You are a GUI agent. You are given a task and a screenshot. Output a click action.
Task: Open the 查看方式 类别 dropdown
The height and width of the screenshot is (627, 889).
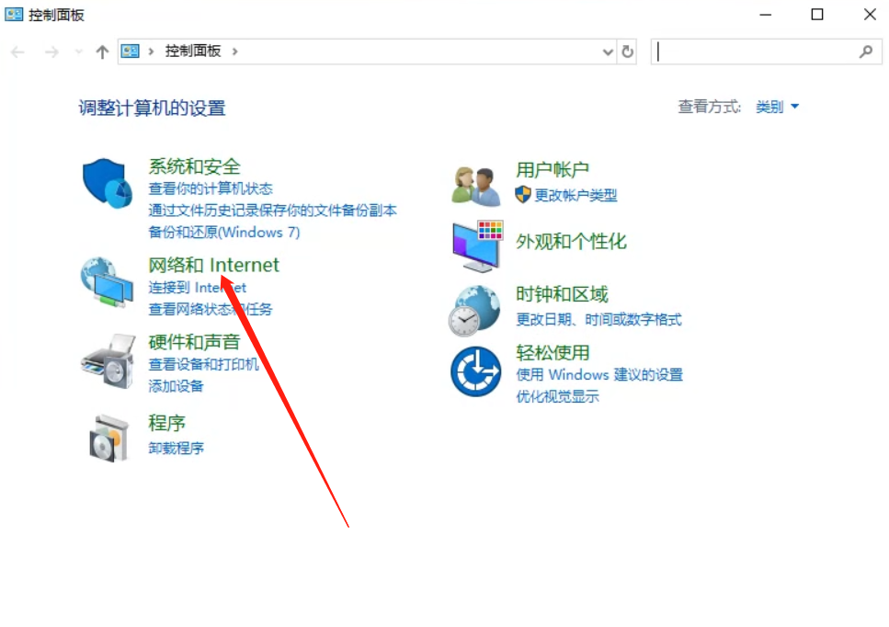[x=778, y=107]
